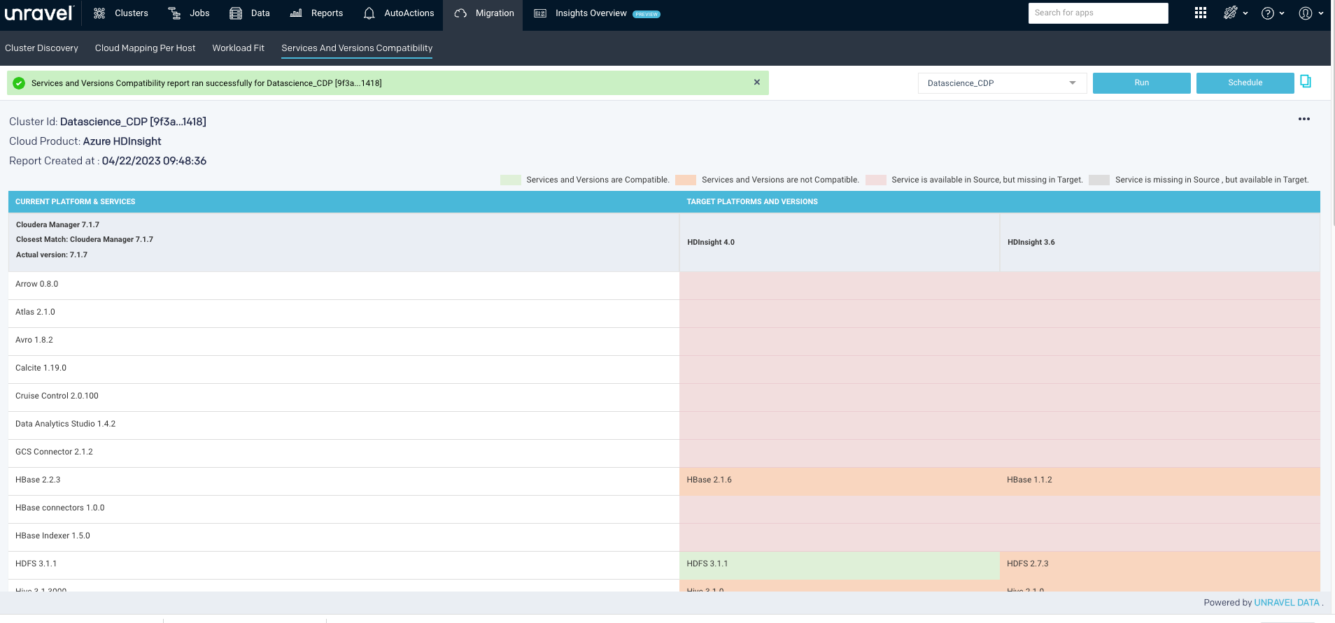
Task: Click the Insights Overview panel icon
Action: click(x=540, y=13)
